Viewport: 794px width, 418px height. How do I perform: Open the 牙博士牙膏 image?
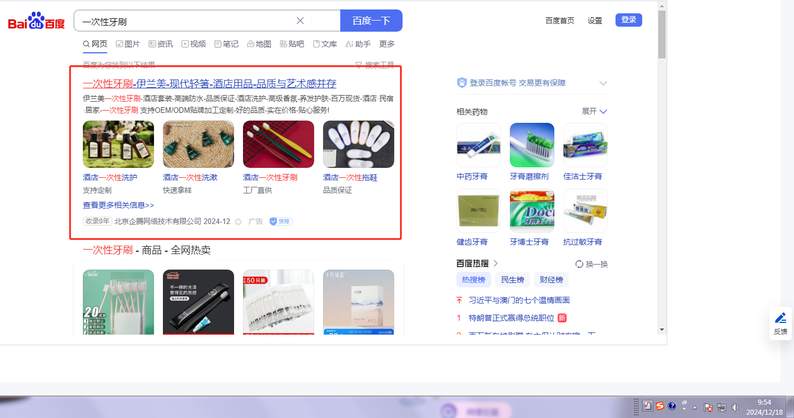[x=532, y=211]
